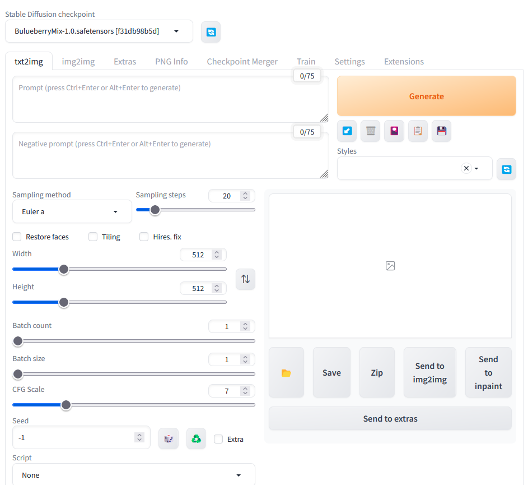Image resolution: width=528 pixels, height=485 pixels.
Task: Clear the prompt with the trash icon
Action: tap(370, 131)
